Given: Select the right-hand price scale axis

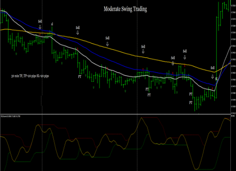Looking at the screenshot, I should (233, 57).
